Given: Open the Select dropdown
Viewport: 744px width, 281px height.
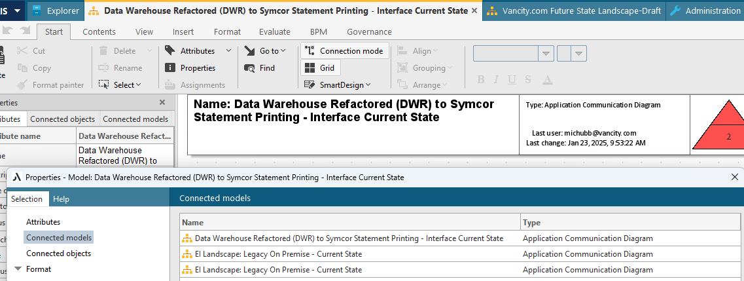Looking at the screenshot, I should [x=120, y=85].
